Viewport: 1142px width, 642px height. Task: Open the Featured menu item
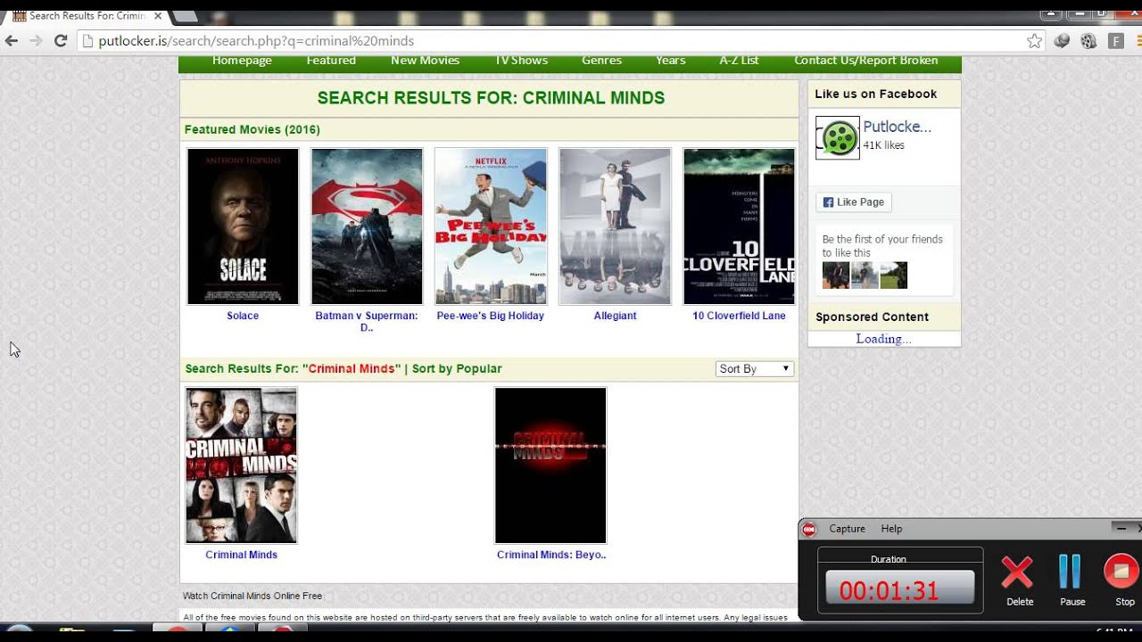[x=331, y=61]
